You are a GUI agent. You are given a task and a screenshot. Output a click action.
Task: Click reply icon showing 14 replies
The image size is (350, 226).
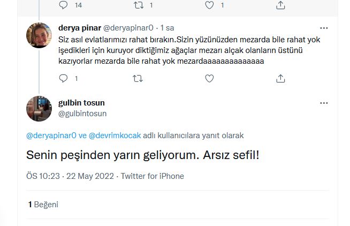[63, 5]
